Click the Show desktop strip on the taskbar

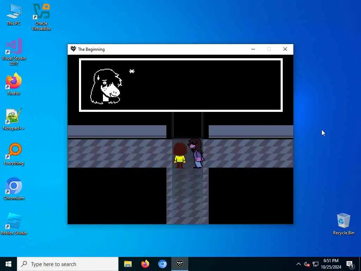(x=360, y=264)
